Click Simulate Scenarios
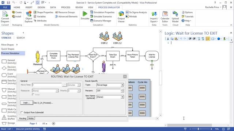 [101, 16]
